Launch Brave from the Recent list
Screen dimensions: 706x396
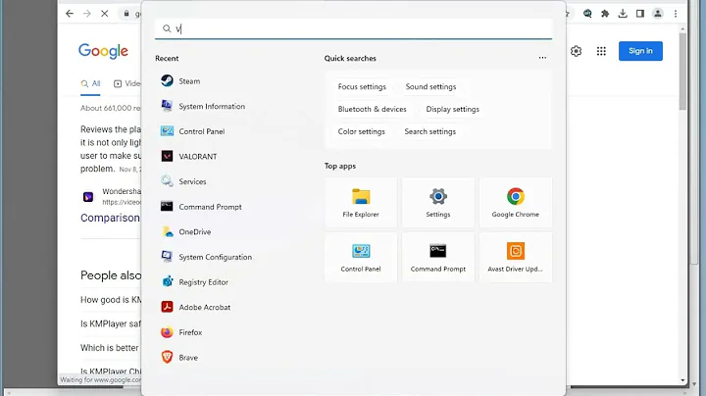179,358
